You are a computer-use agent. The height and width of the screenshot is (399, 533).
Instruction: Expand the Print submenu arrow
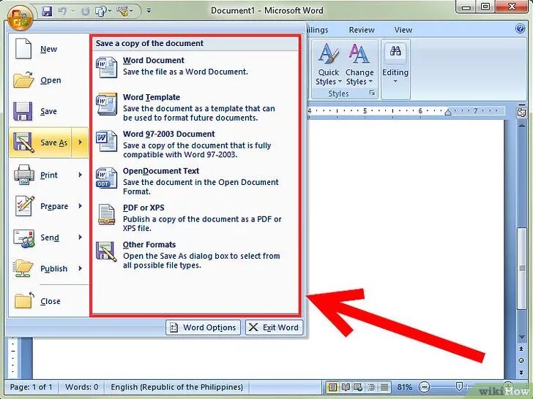81,175
